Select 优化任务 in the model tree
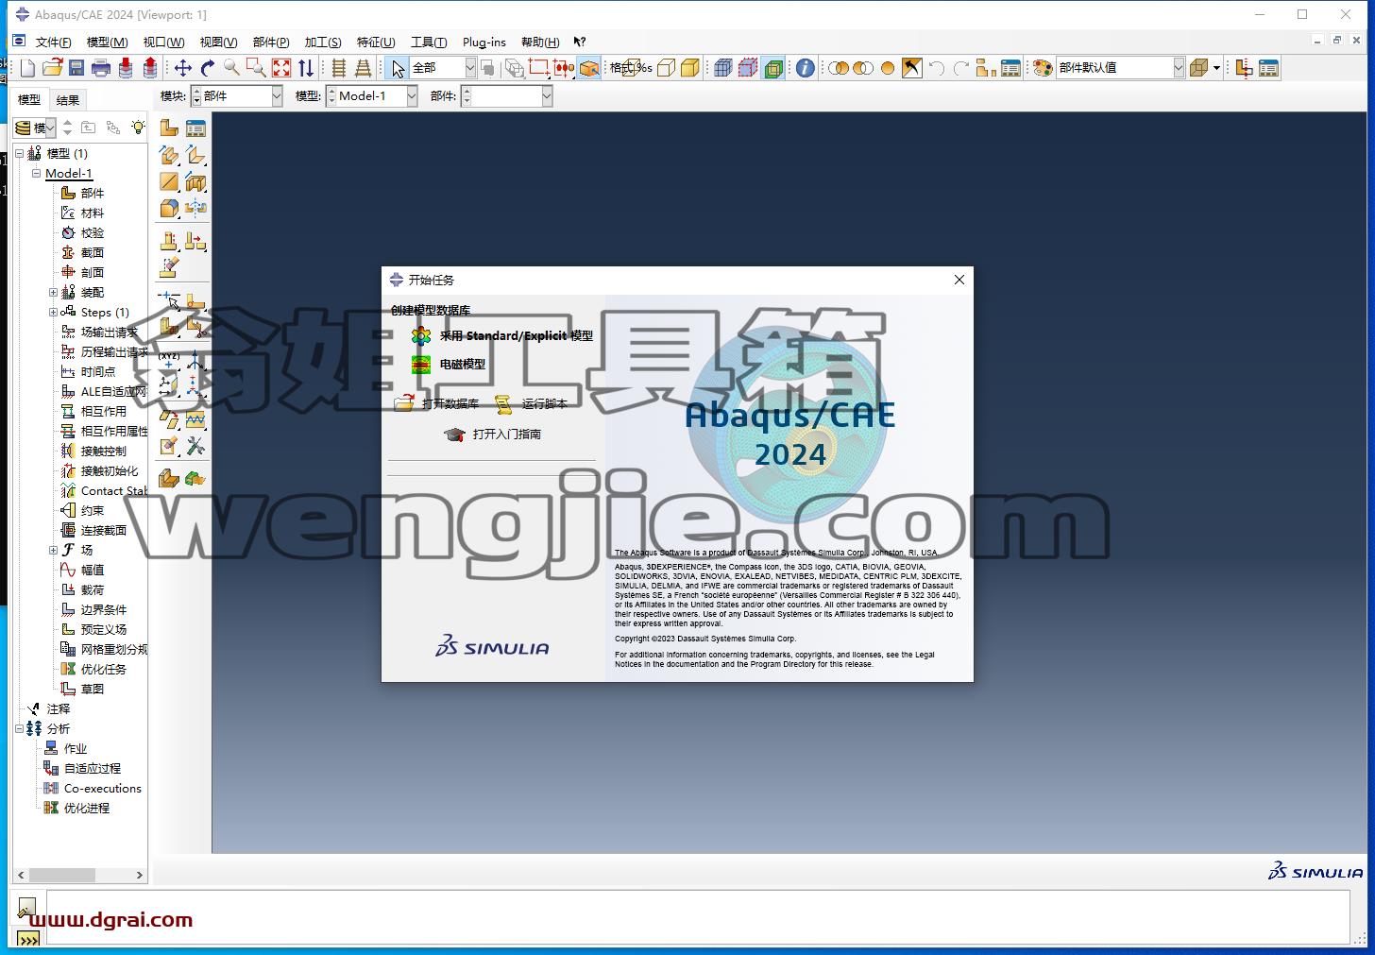Image resolution: width=1375 pixels, height=955 pixels. point(93,669)
